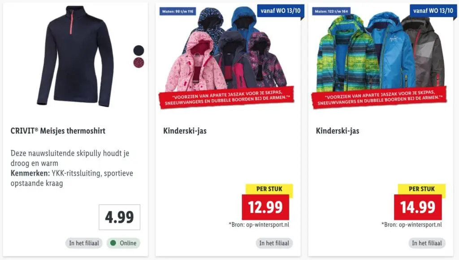Click the right-hand Kinderski-jas title
Viewport: 459px width, 260px height.
(x=338, y=131)
